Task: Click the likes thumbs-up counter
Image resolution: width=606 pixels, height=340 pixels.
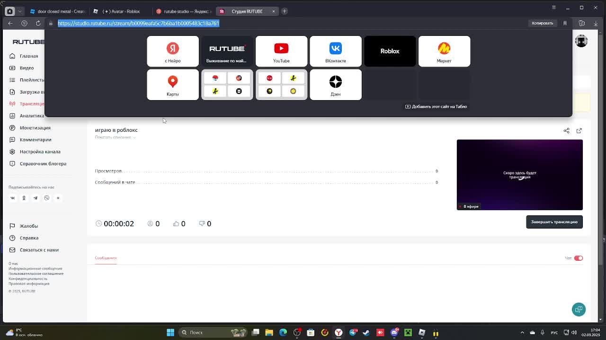Action: (x=179, y=224)
